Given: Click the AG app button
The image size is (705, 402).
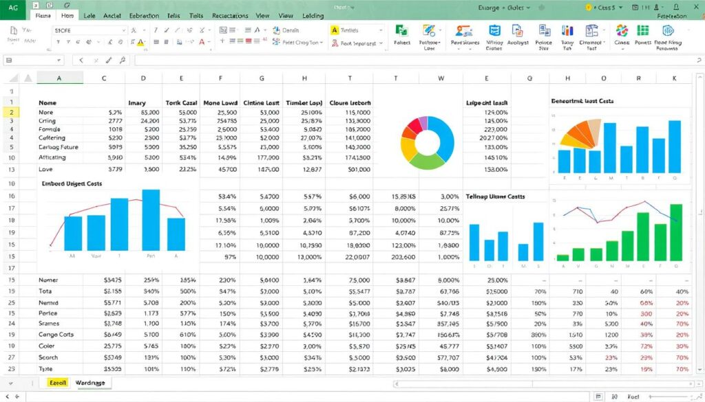Looking at the screenshot, I should [x=13, y=10].
